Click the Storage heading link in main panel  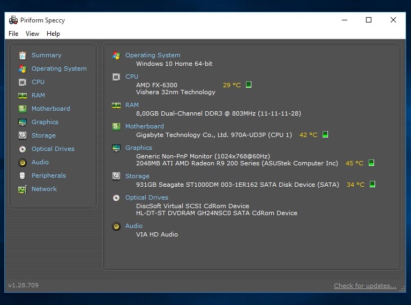pyautogui.click(x=137, y=176)
